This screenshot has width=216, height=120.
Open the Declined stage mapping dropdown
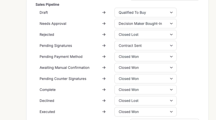145,101
